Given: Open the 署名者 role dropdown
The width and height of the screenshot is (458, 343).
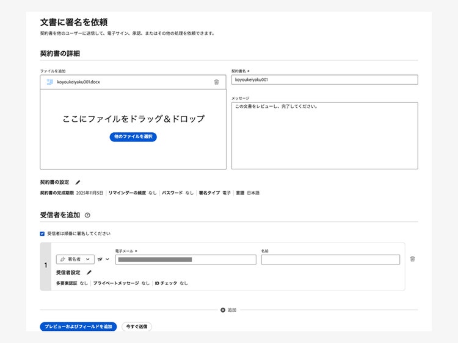Looking at the screenshot, I should [76, 259].
